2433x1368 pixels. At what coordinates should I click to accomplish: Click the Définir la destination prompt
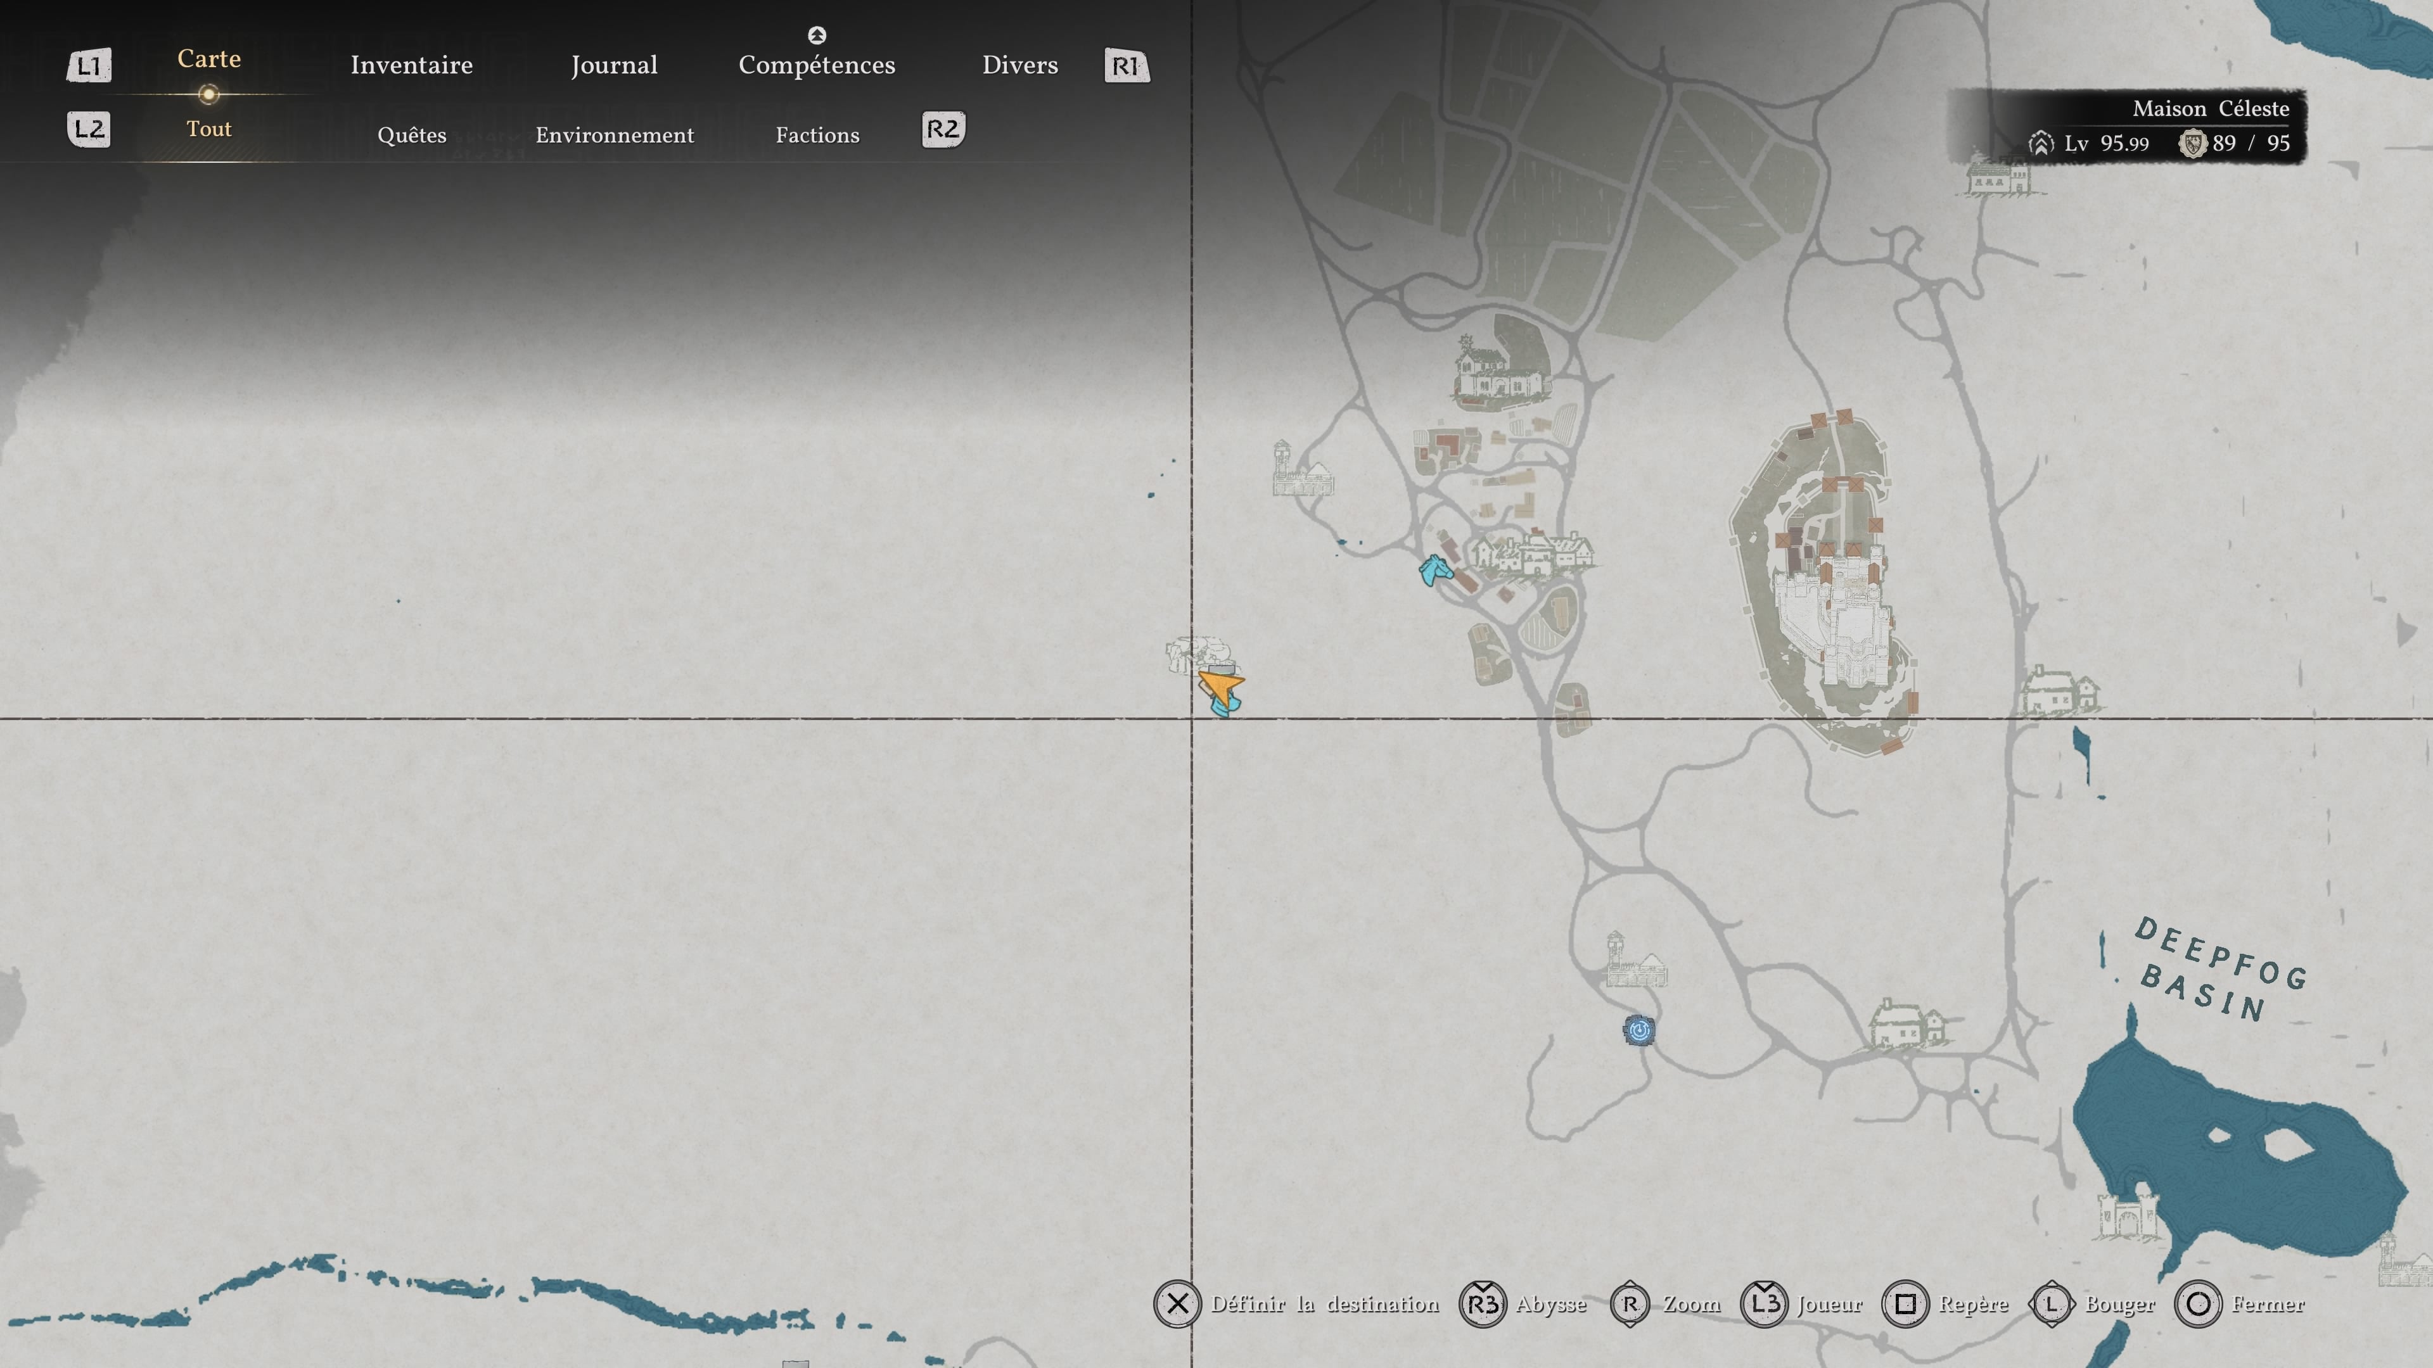1297,1304
